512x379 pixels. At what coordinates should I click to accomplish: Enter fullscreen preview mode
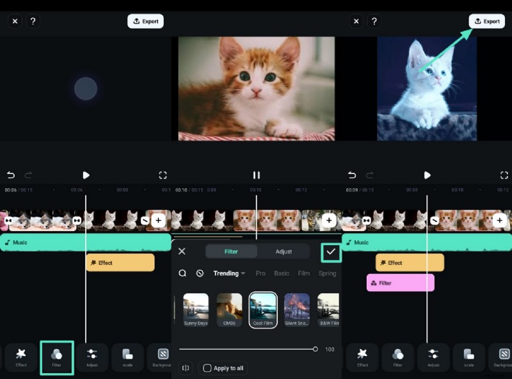163,175
